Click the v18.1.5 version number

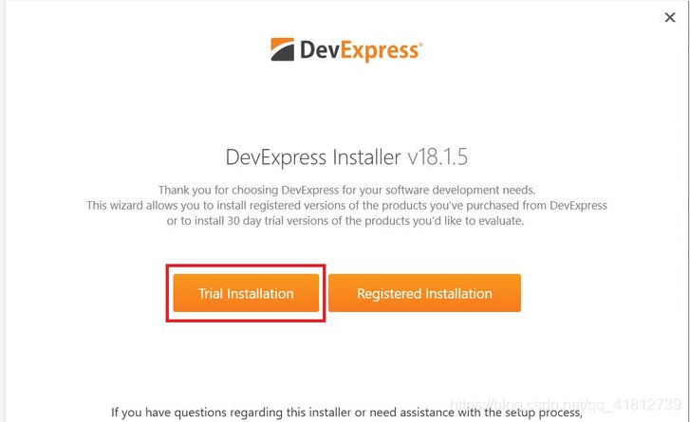[x=438, y=156]
